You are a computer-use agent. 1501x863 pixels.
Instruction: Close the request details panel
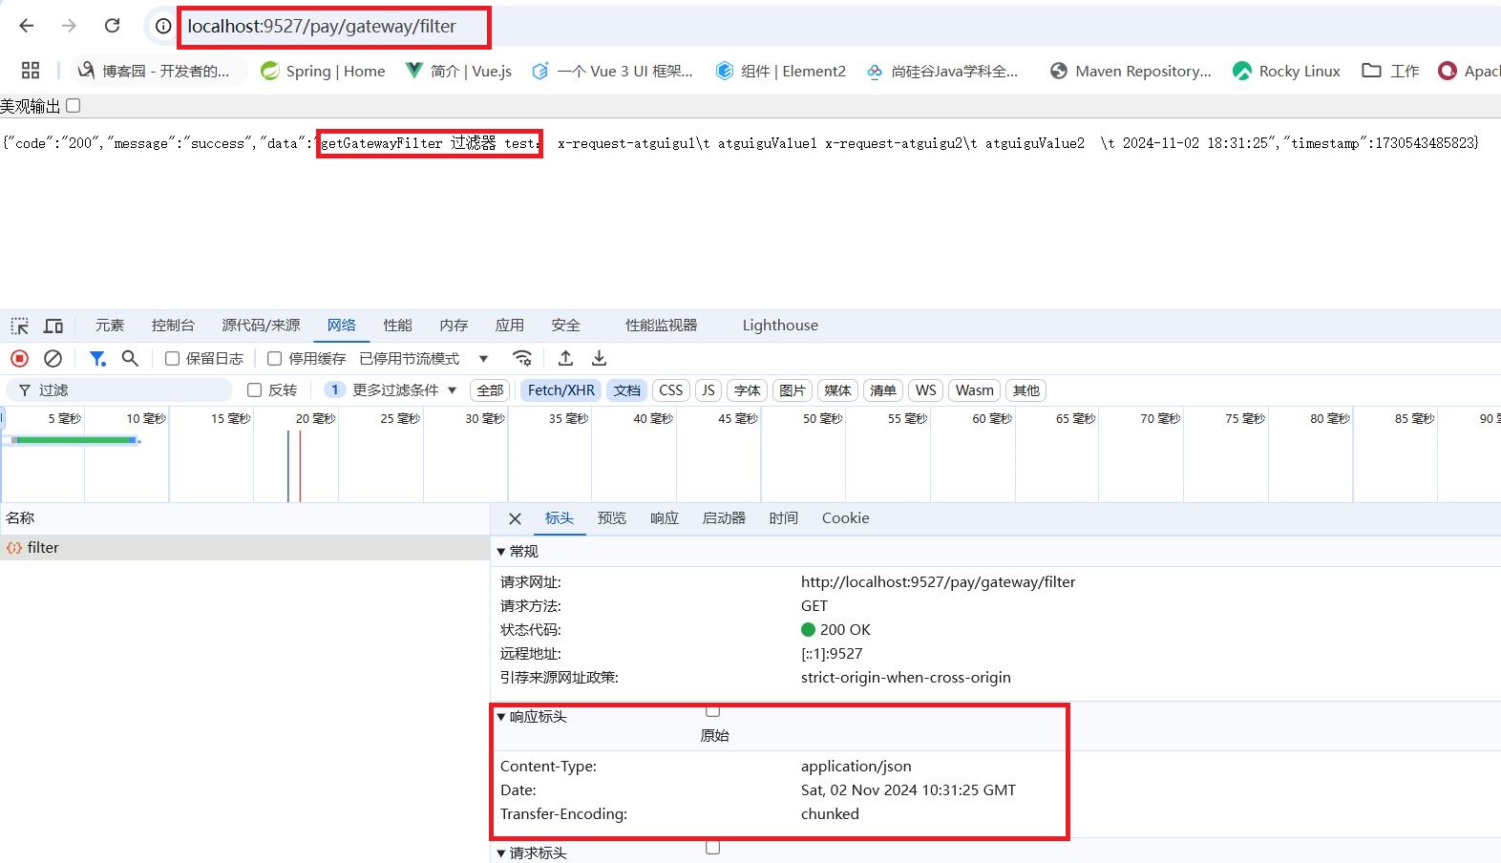[x=515, y=519]
